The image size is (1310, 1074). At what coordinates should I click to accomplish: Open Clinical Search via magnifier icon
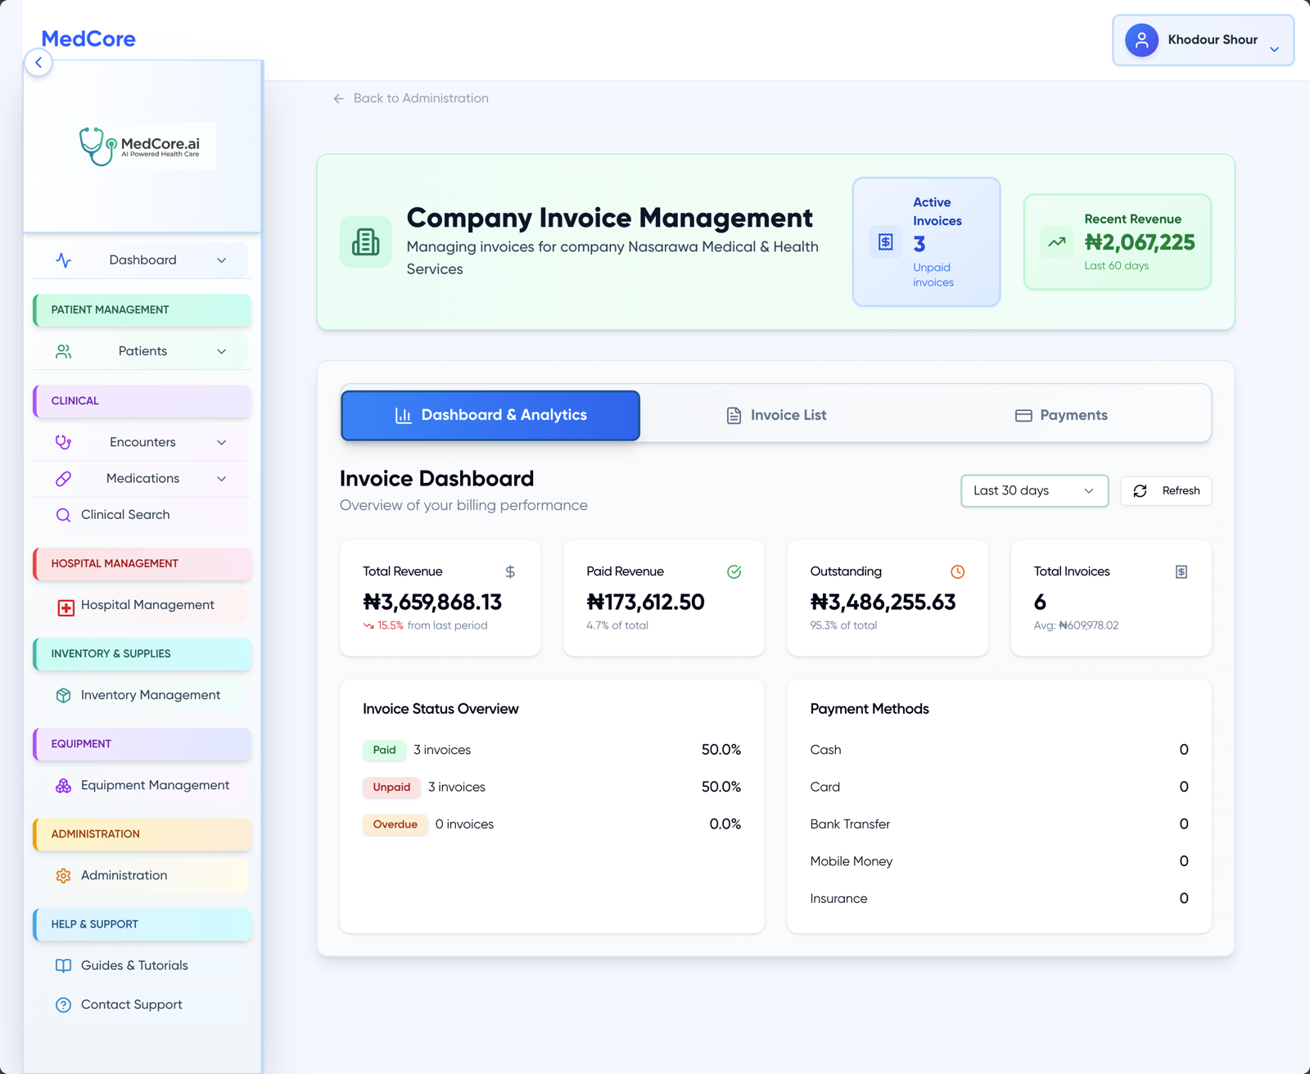click(63, 515)
